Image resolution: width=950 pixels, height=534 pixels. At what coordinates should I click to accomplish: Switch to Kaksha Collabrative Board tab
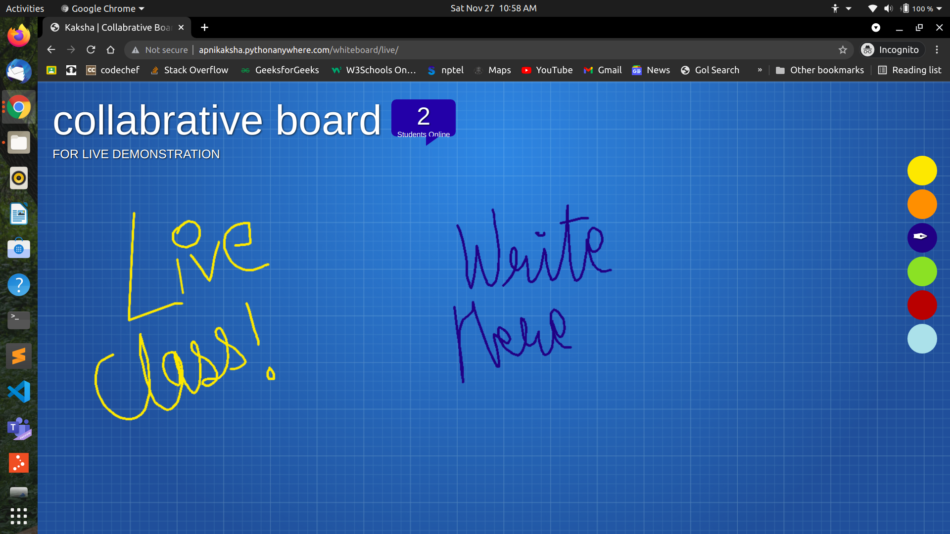117,28
